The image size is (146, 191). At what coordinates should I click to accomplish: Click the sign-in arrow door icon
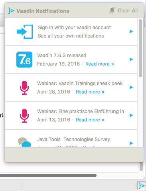(25, 32)
